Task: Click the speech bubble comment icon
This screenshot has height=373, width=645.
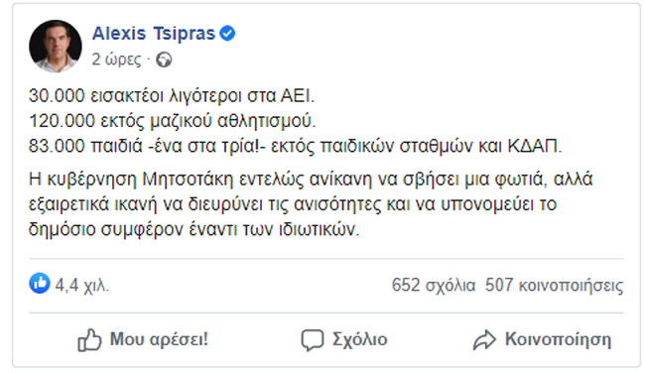Action: click(x=313, y=340)
